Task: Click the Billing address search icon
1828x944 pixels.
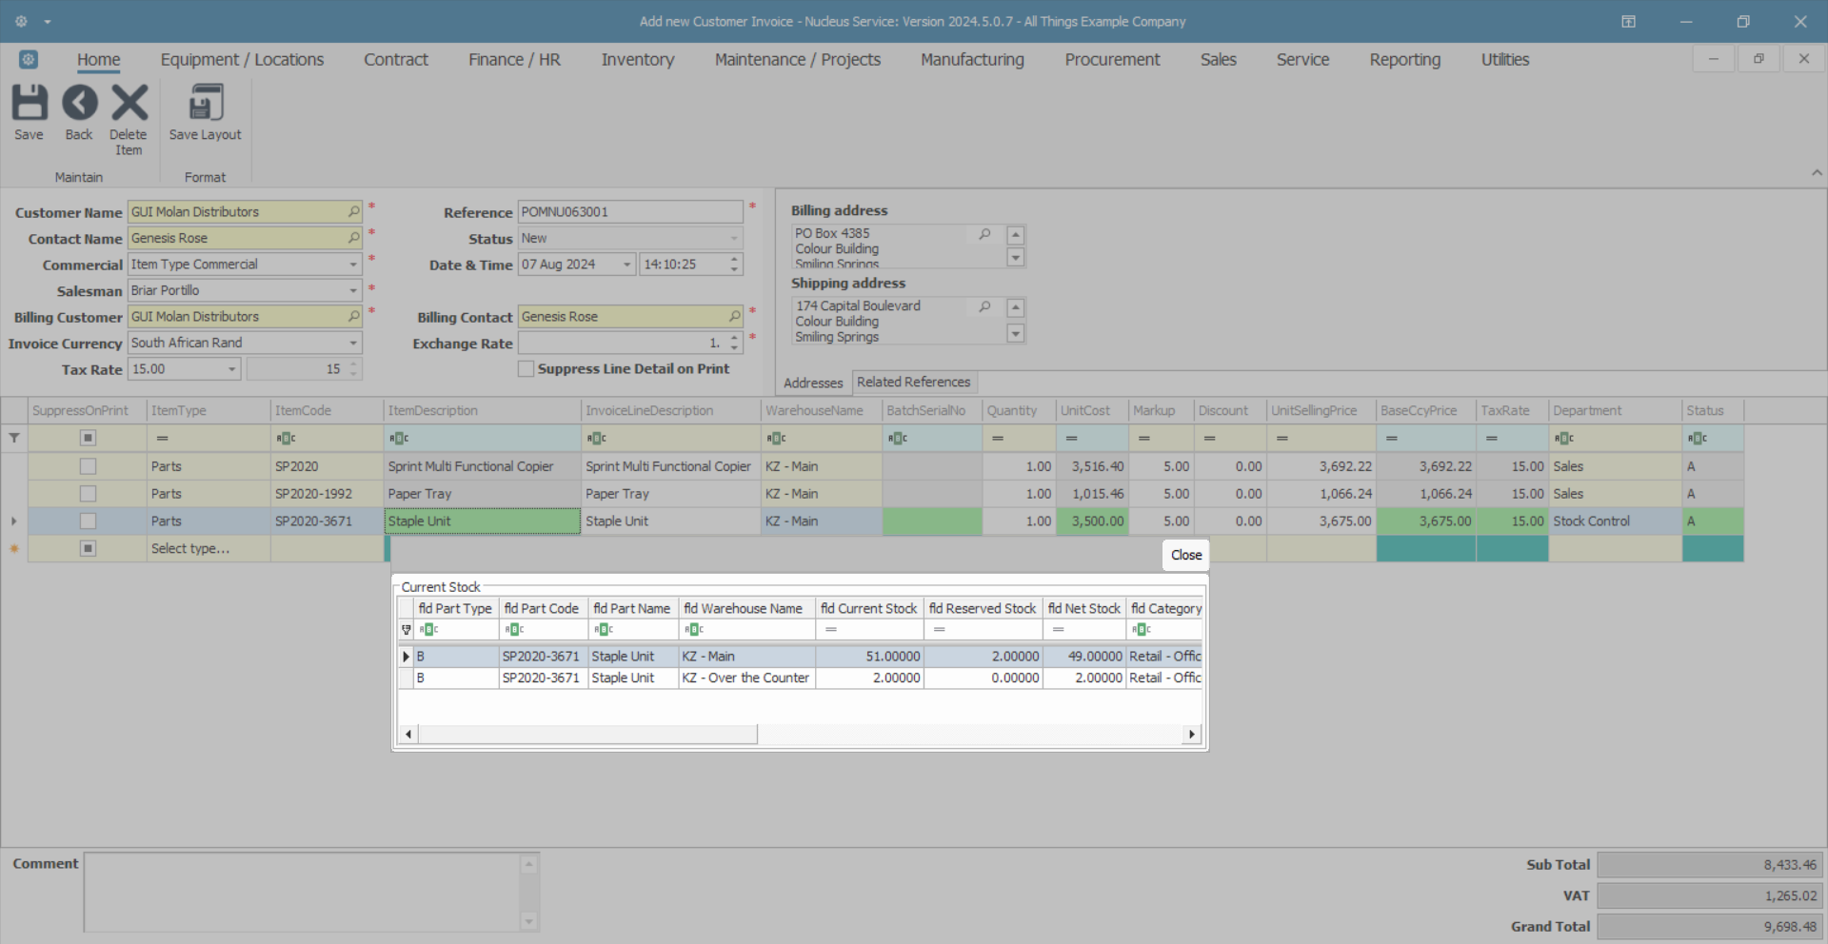Action: click(x=984, y=234)
